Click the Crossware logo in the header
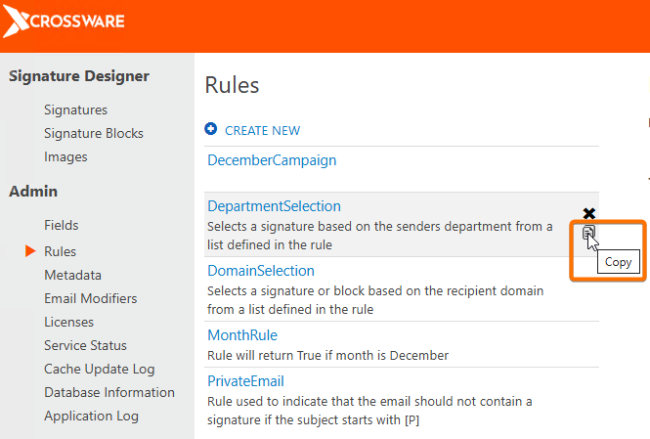 [65, 22]
